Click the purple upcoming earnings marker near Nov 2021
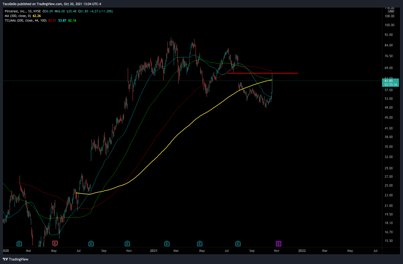The width and height of the screenshot is (403, 264). pyautogui.click(x=278, y=244)
